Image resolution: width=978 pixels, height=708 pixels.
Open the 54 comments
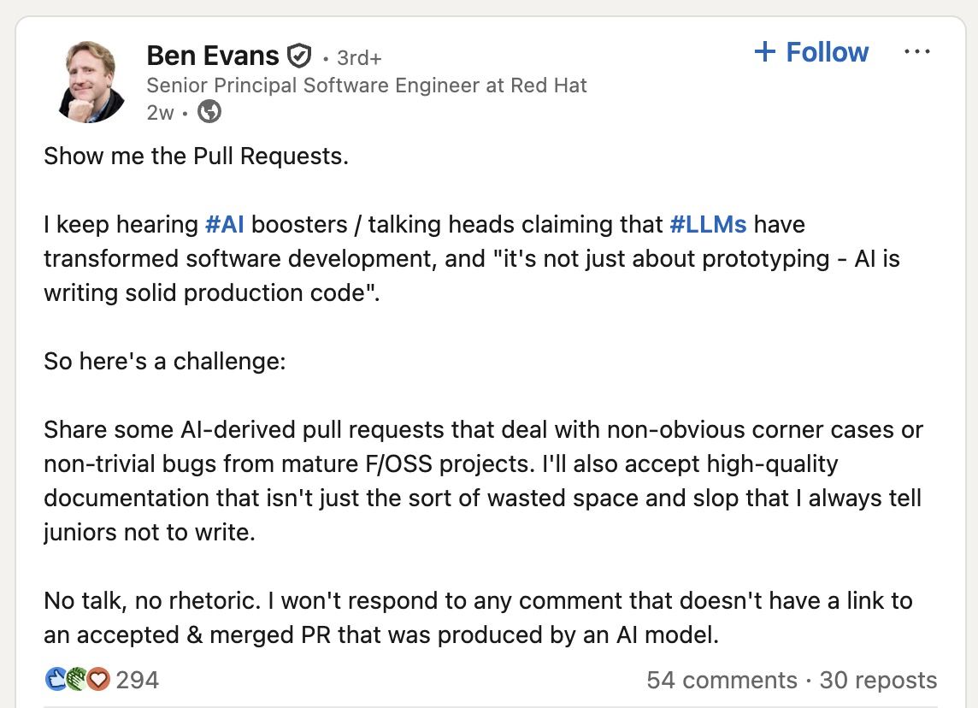click(x=722, y=681)
